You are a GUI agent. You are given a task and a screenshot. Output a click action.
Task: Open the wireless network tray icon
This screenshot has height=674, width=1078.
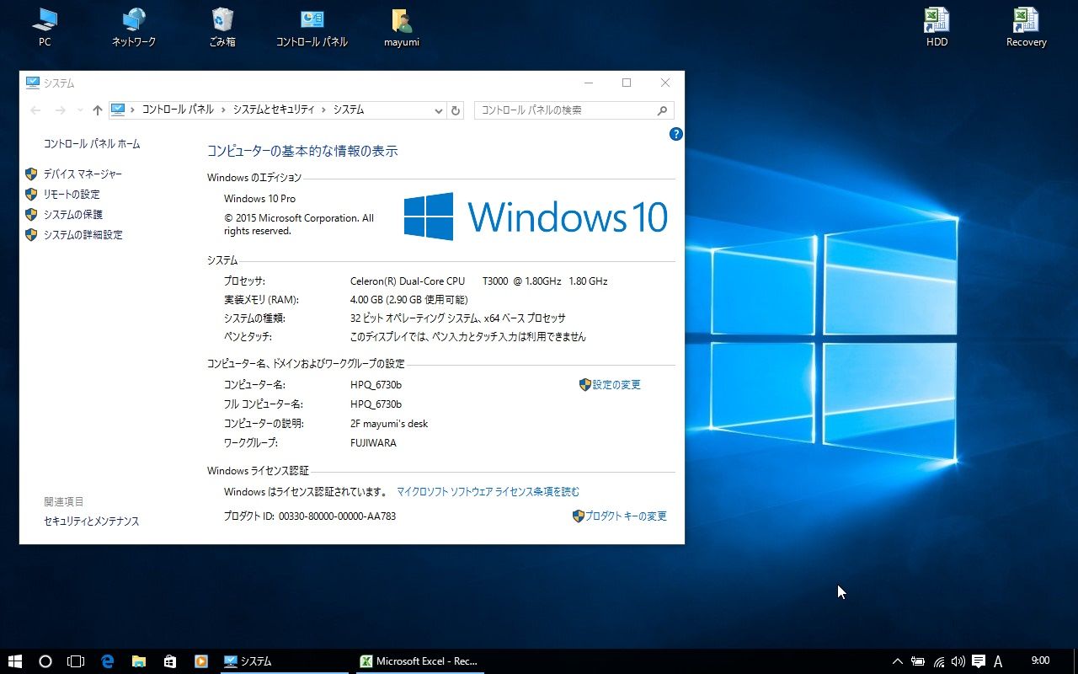[x=938, y=661]
